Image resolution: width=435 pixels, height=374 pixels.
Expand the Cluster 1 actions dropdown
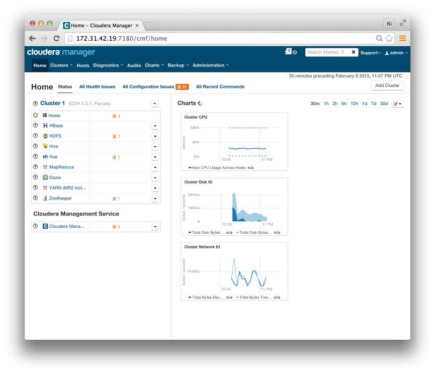click(155, 104)
